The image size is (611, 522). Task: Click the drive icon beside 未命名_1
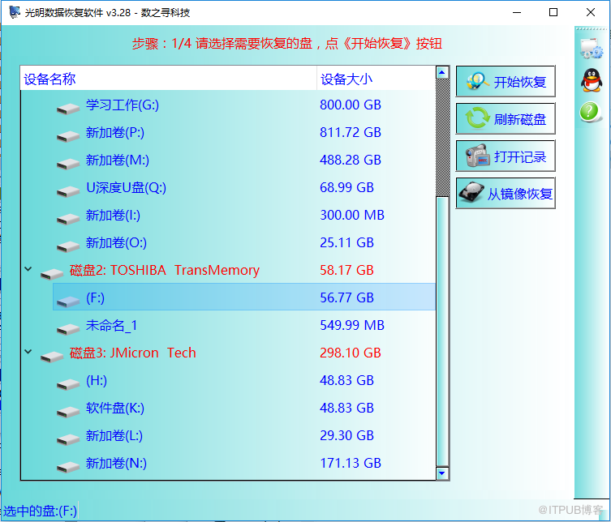click(x=68, y=329)
